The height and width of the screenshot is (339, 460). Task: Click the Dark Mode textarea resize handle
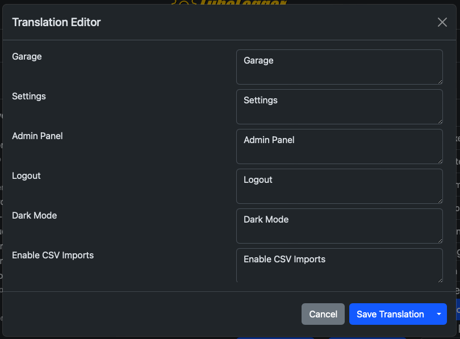tap(439, 240)
